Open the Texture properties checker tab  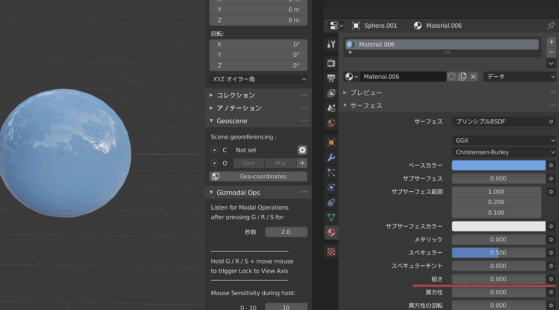click(331, 252)
